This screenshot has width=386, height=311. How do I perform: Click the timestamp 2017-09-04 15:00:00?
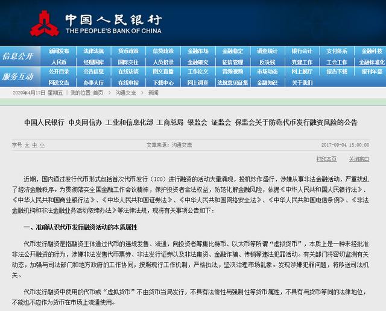[x=345, y=145]
